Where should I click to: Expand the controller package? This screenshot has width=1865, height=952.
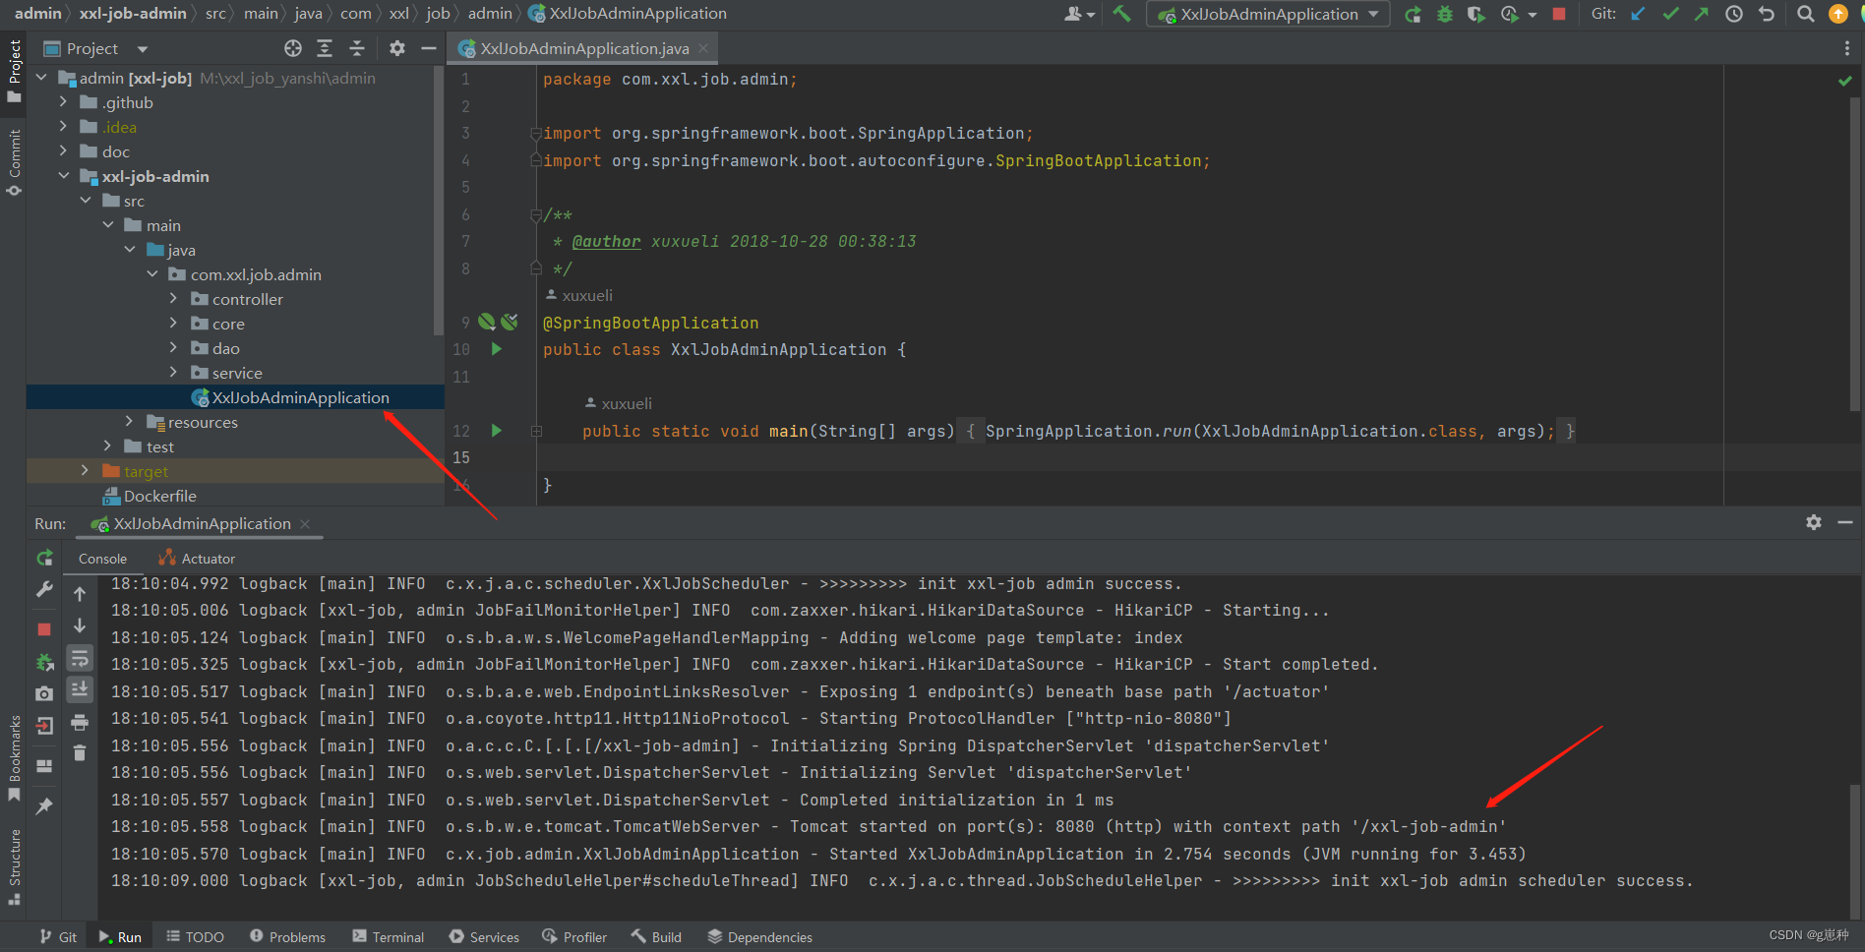[x=173, y=298]
